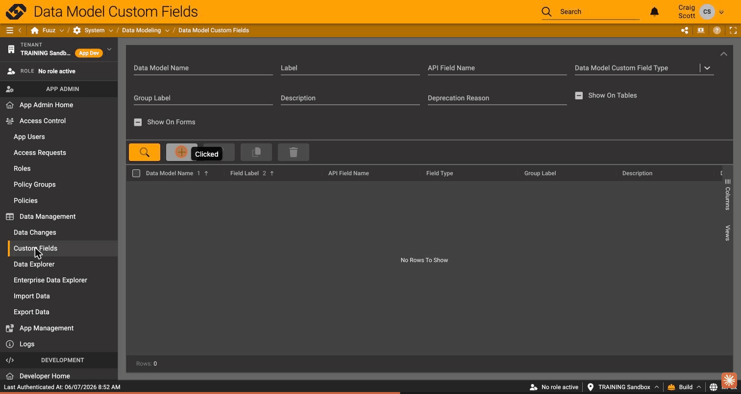Focus the Group Label filter field
Image resolution: width=741 pixels, height=394 pixels.
click(203, 98)
